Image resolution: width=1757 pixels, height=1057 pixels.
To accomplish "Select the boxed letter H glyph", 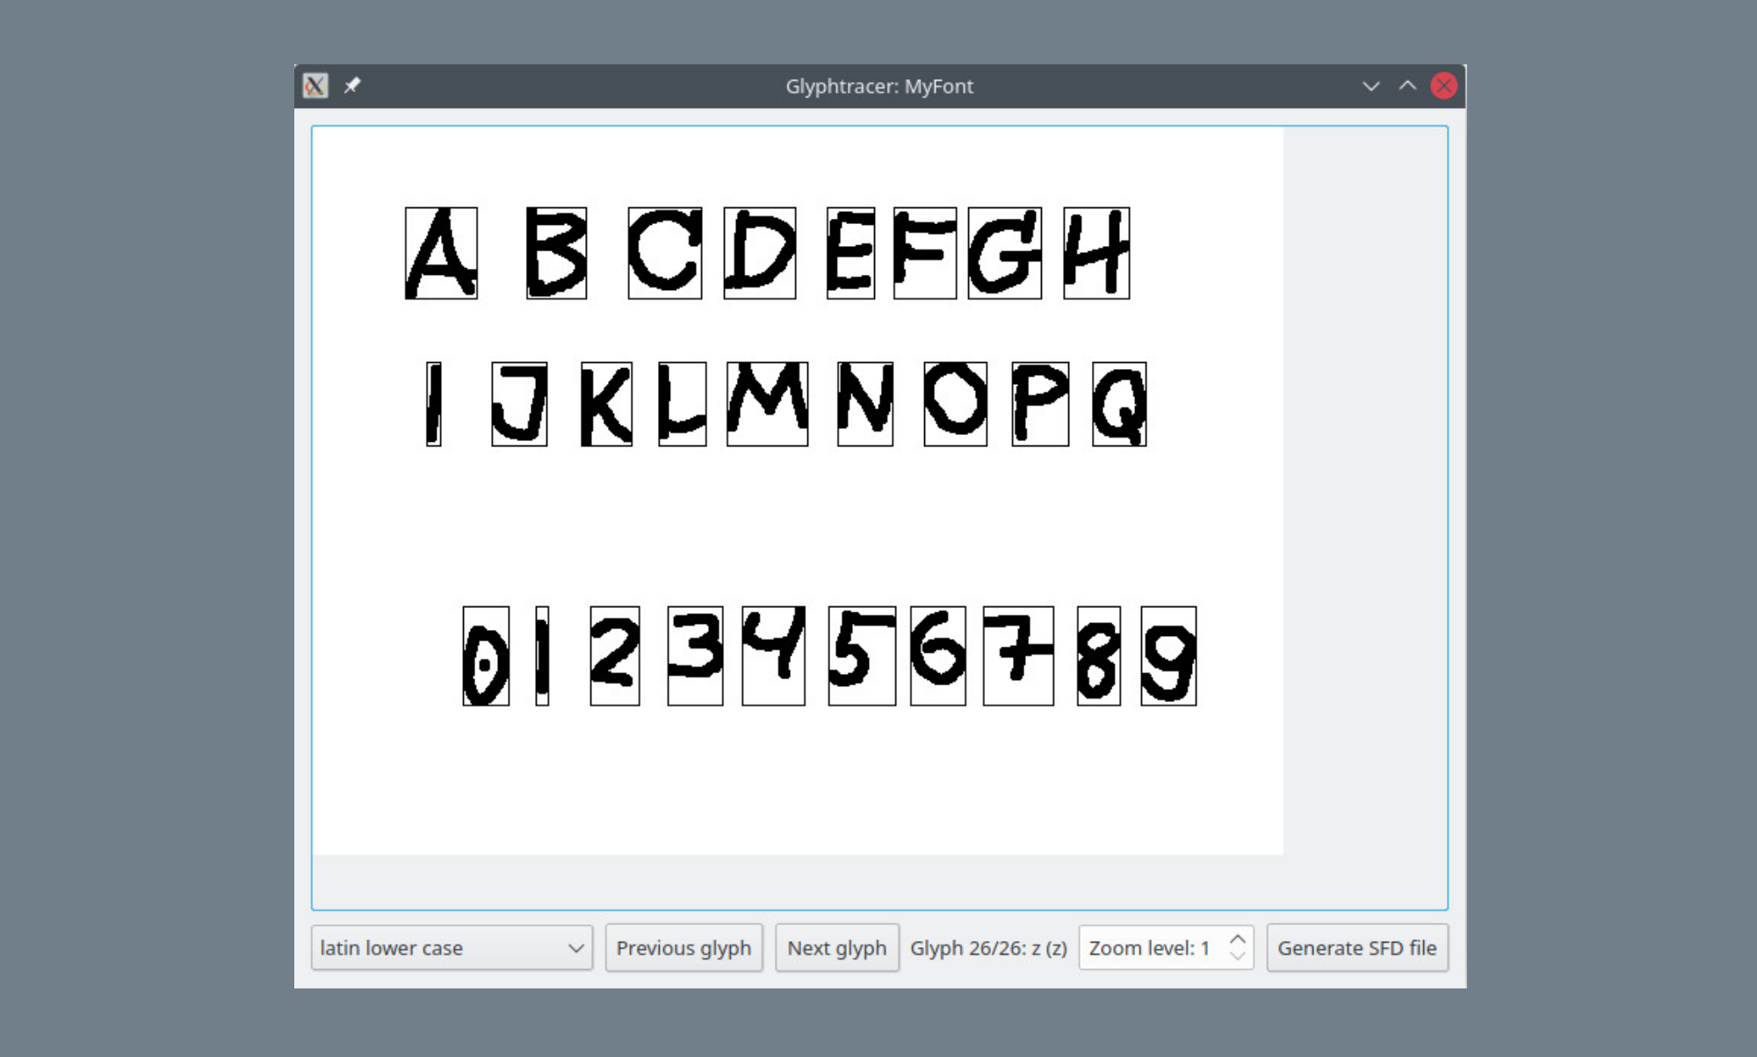I will (1096, 253).
